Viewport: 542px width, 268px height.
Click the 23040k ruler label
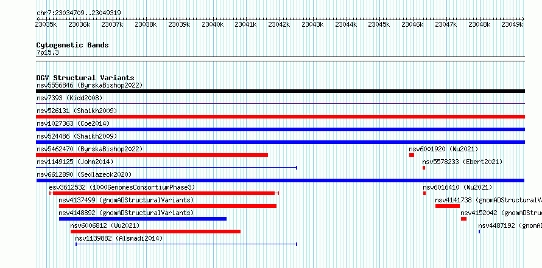pos(213,24)
